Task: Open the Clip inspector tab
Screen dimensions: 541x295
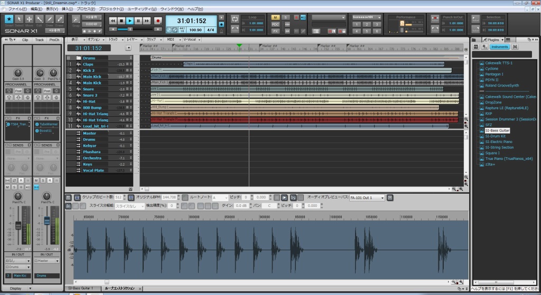Action: click(x=25, y=40)
